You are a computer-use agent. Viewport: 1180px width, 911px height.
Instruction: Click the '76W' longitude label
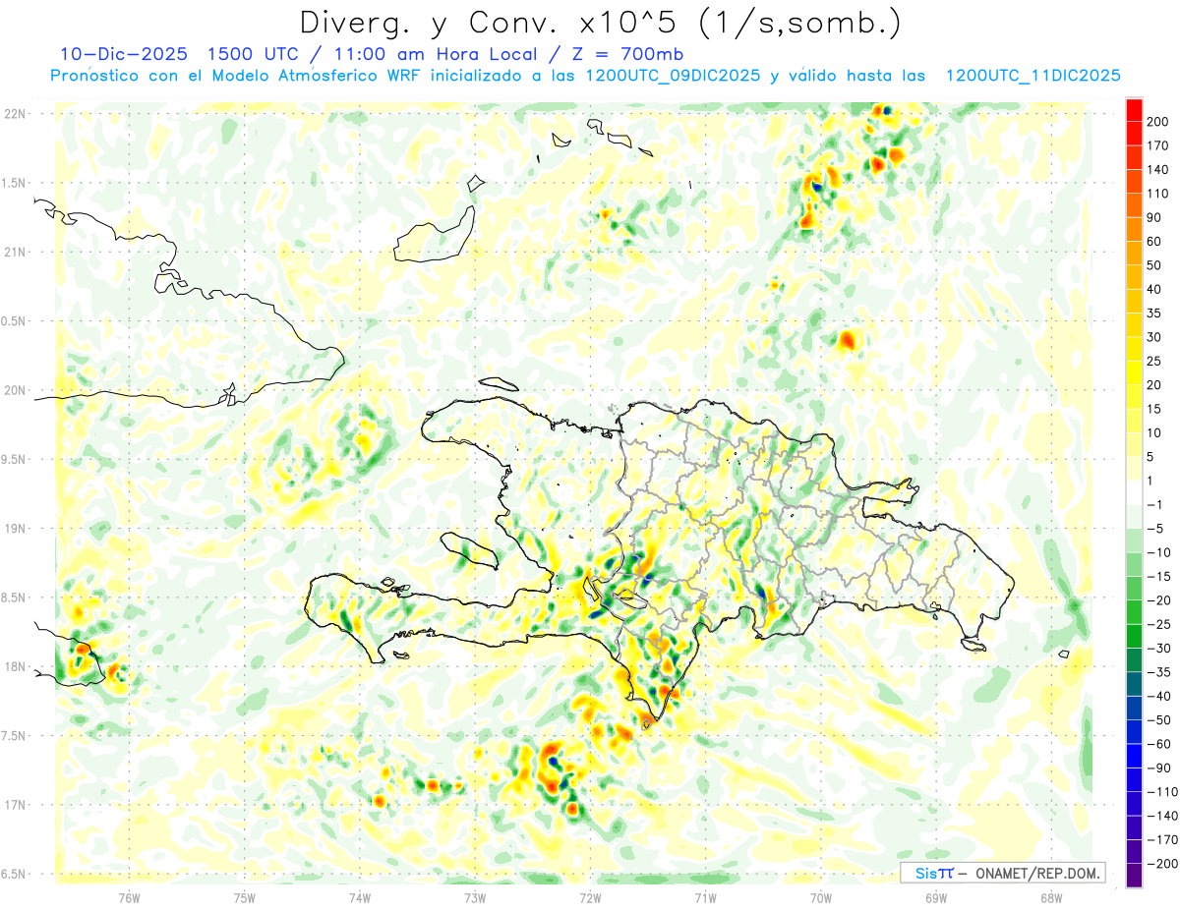click(x=129, y=898)
